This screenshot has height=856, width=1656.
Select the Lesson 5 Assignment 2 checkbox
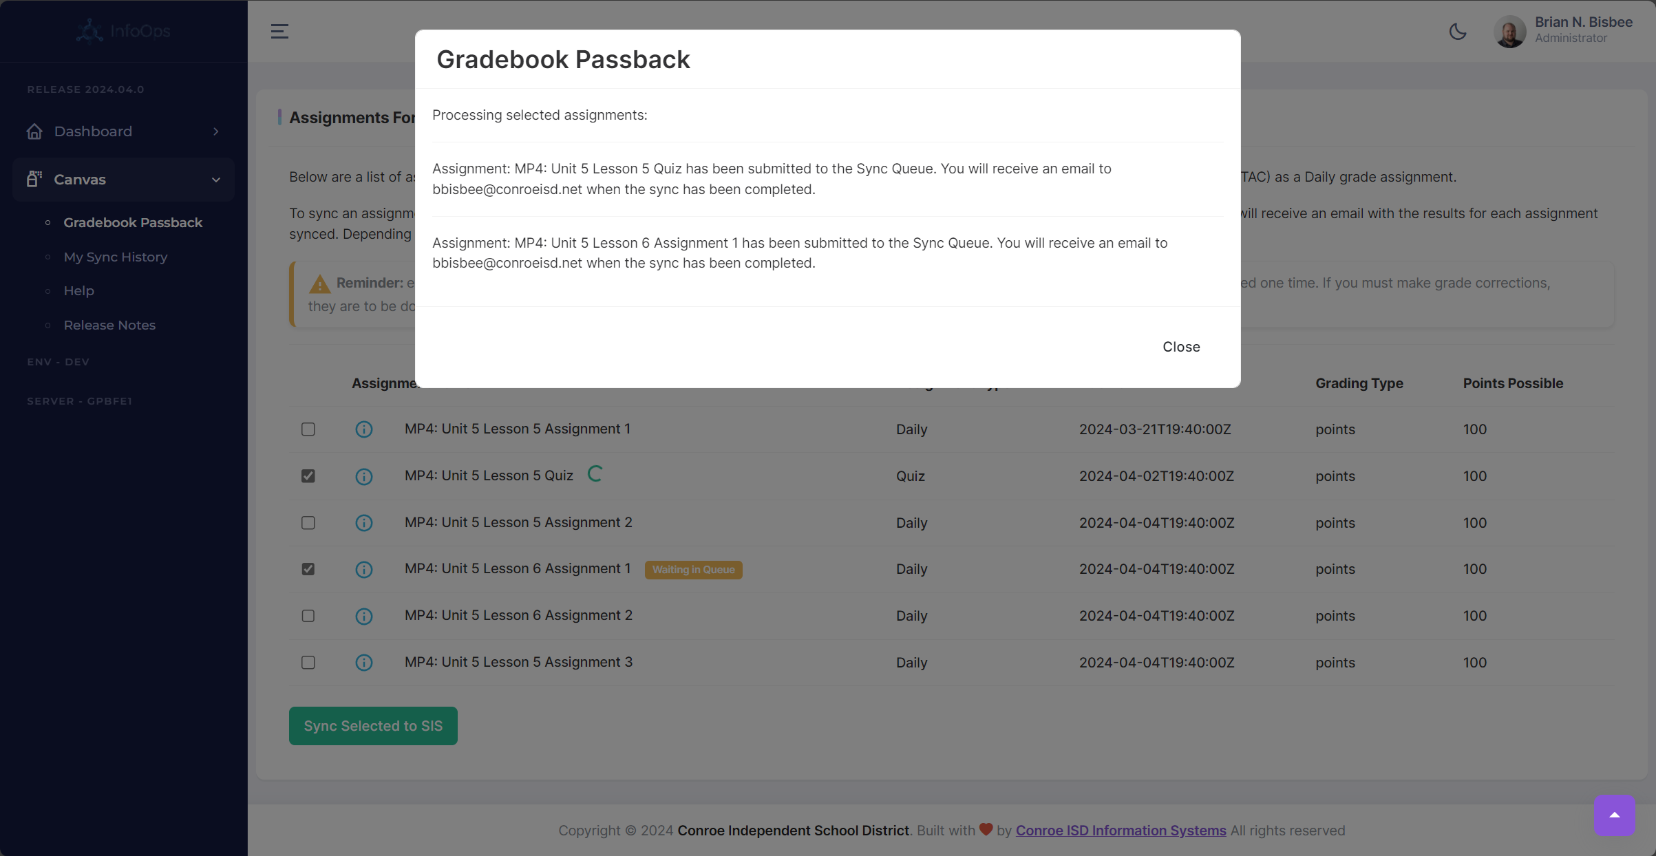coord(308,523)
